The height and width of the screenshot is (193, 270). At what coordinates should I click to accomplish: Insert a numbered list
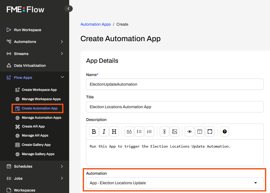click(149, 132)
